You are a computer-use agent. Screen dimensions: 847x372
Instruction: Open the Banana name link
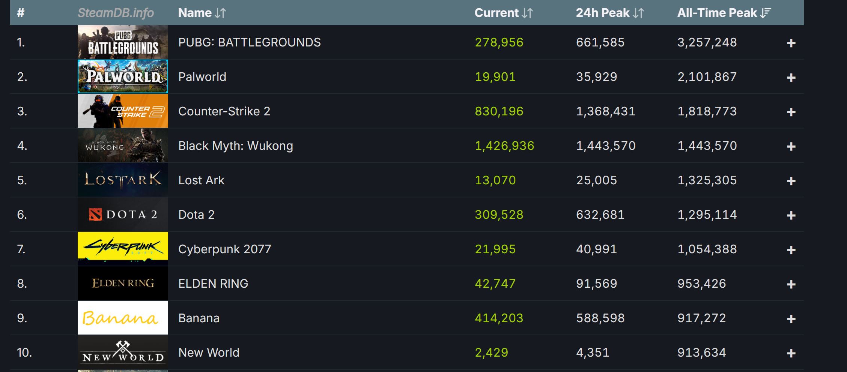199,318
